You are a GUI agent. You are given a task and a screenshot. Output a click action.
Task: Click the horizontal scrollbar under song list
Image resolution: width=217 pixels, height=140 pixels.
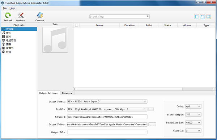click(x=144, y=89)
